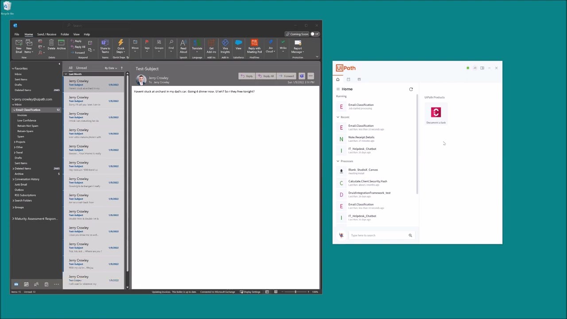Open the Tasks icon in Outlook navigation bar
Viewport: 567px width, 319px height.
tap(46, 284)
